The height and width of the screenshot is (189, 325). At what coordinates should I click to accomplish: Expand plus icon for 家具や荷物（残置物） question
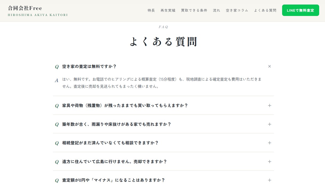coord(269,106)
